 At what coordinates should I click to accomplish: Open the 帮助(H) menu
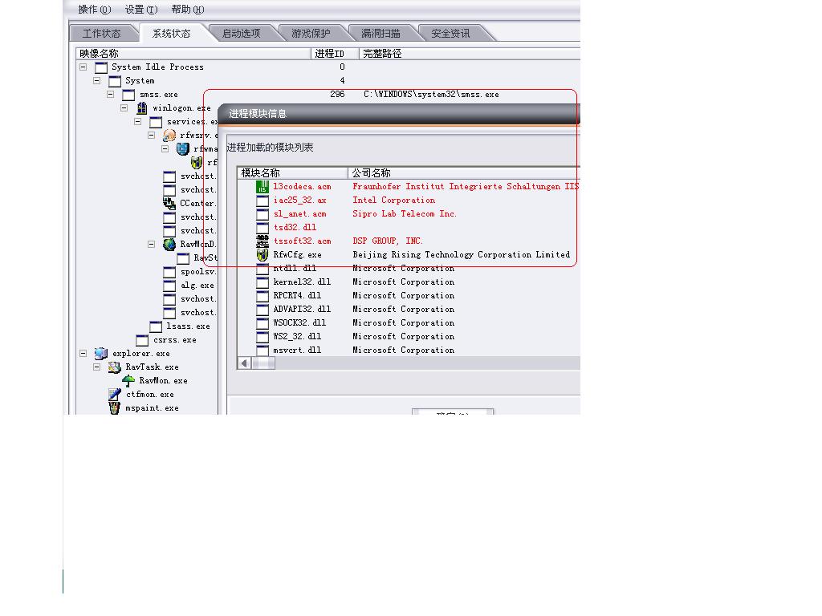188,10
